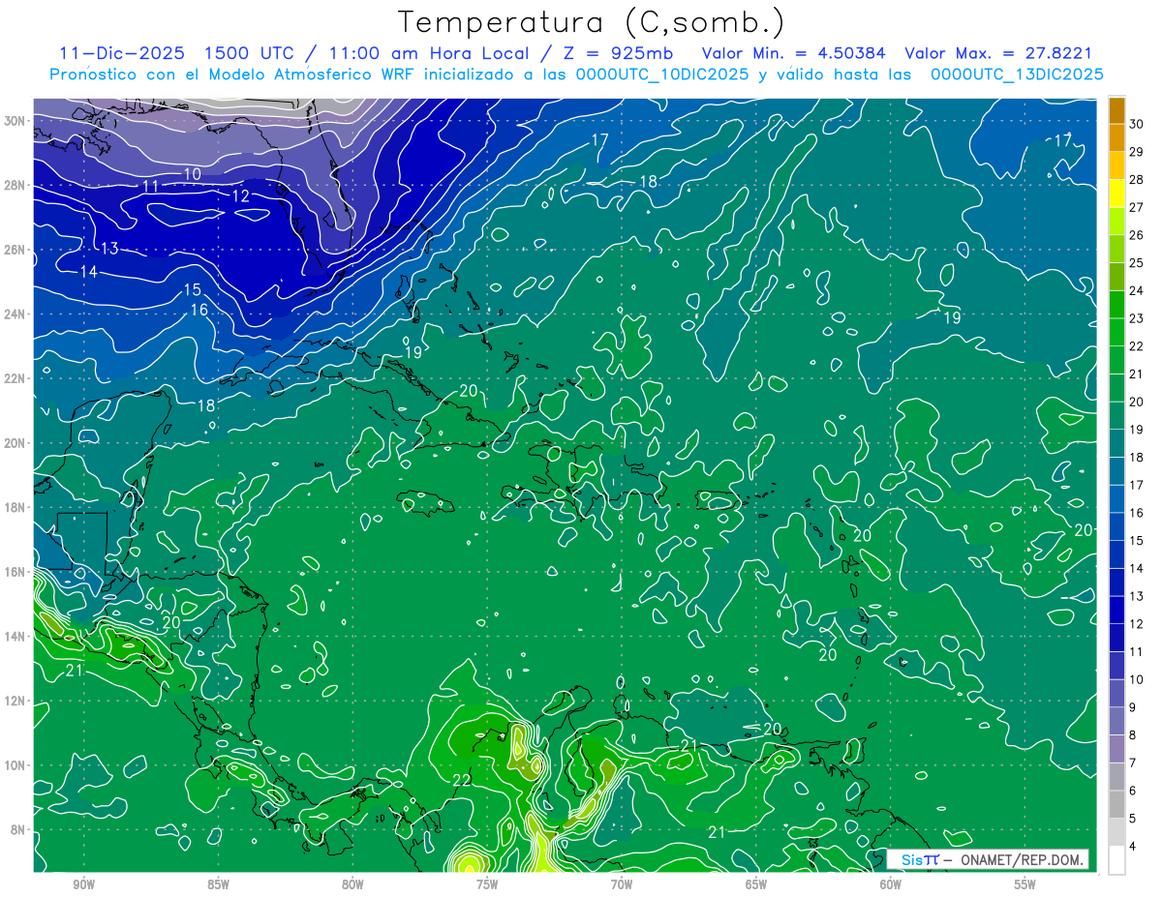The image size is (1162, 897).
Task: Click the legend scale label '23'
Action: (x=1137, y=318)
